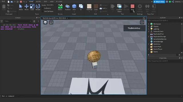Viewport: 183px width, 102px height.
Task: Open the FILE menu
Action: coord(3,2)
